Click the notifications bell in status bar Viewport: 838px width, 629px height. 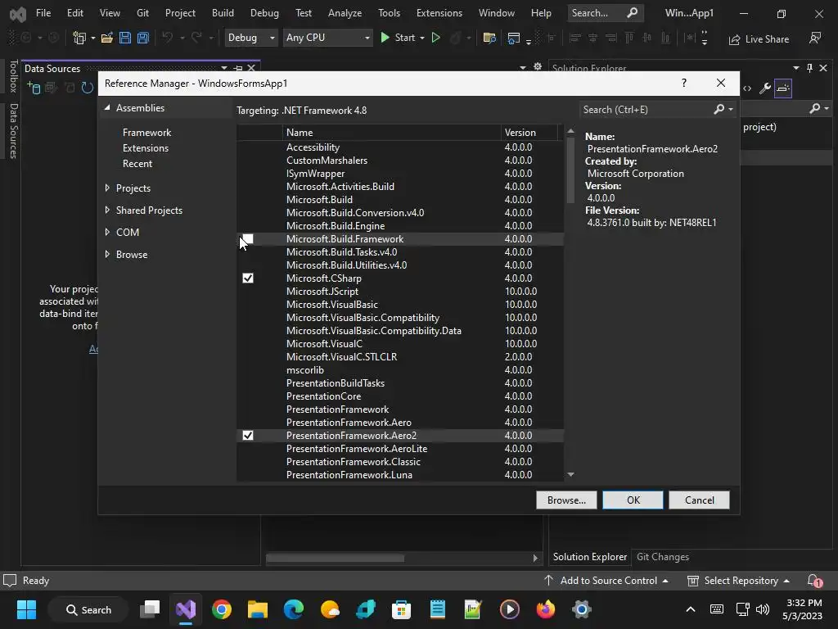click(x=814, y=581)
